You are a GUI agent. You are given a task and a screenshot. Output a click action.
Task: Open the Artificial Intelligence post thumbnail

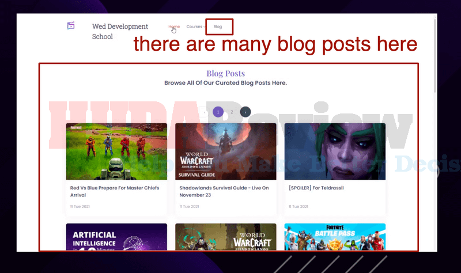tap(116, 237)
